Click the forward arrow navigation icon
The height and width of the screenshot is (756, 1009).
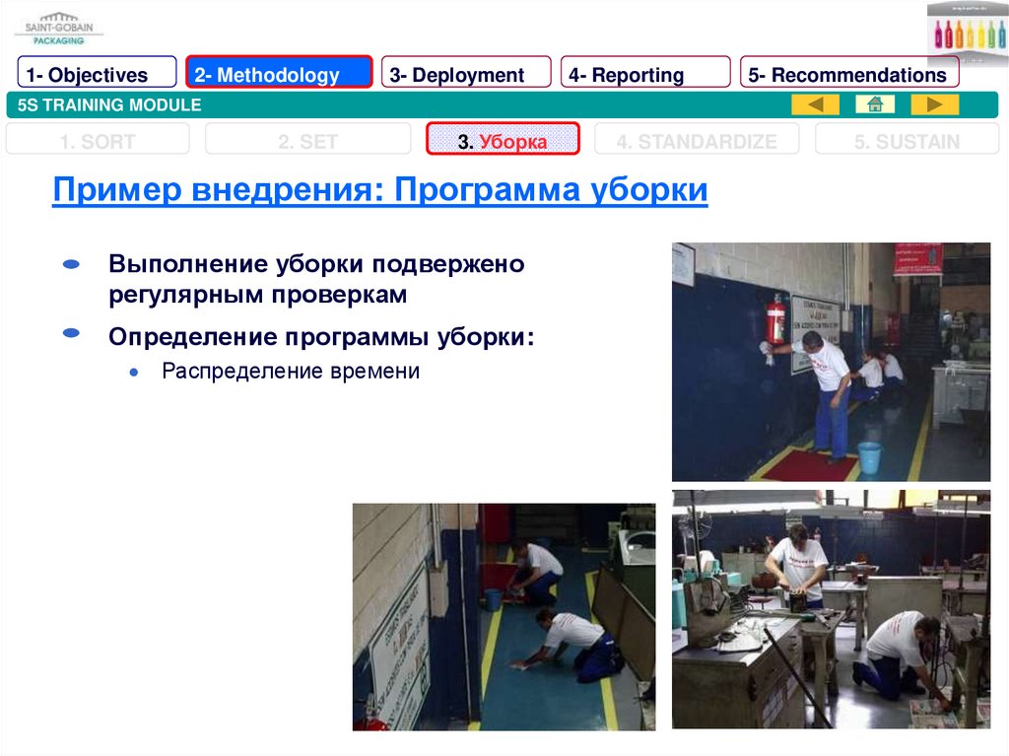point(934,104)
